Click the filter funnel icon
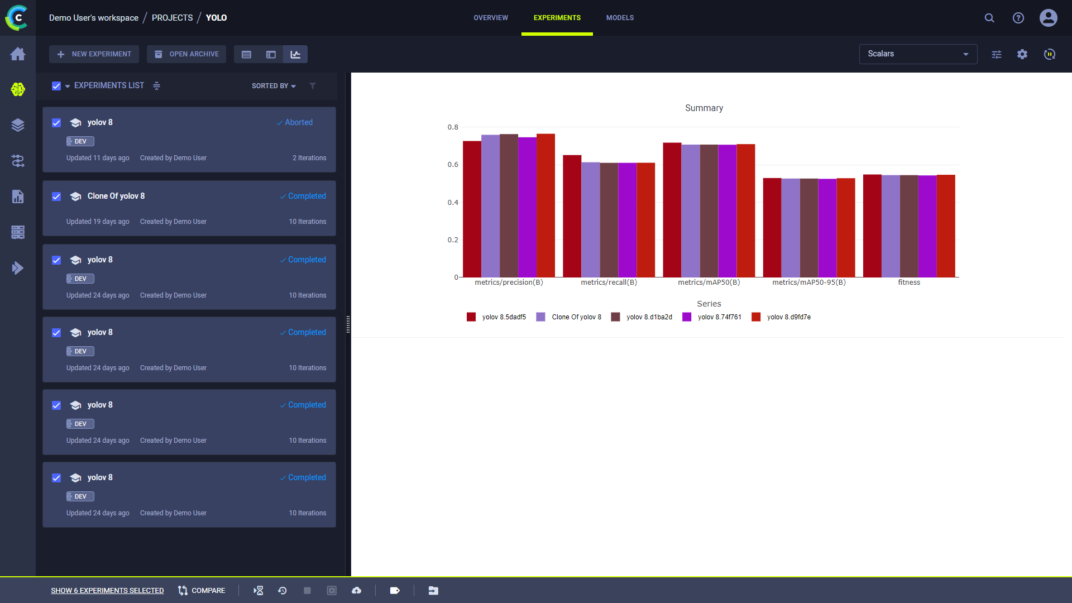1072x603 pixels. (x=313, y=85)
